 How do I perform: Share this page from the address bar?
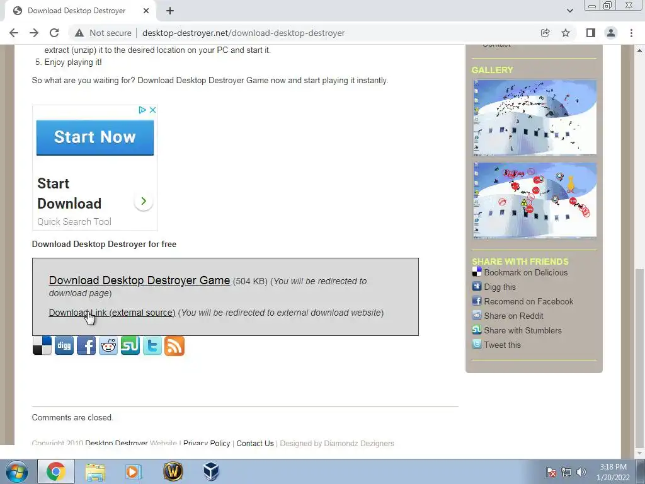(x=545, y=33)
